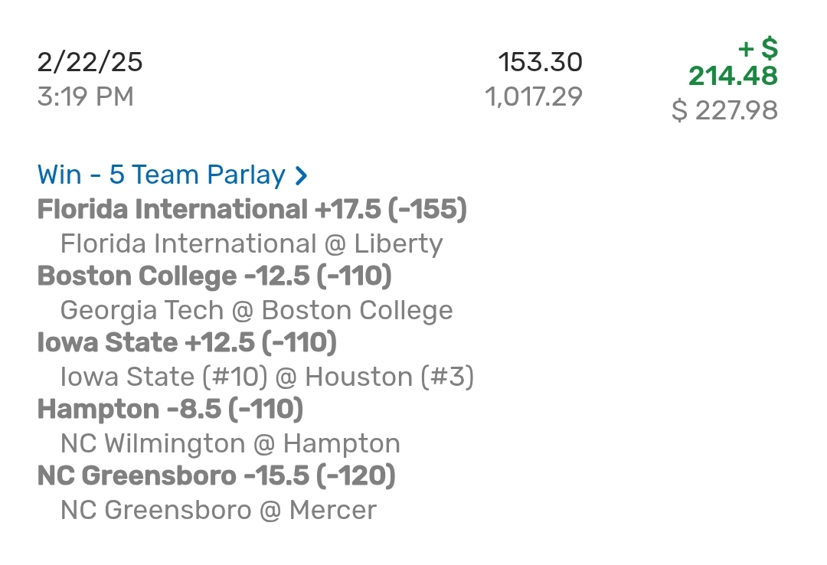Select the NC Greensboro @ Mercer matchup
This screenshot has height=565, width=827.
click(x=218, y=510)
